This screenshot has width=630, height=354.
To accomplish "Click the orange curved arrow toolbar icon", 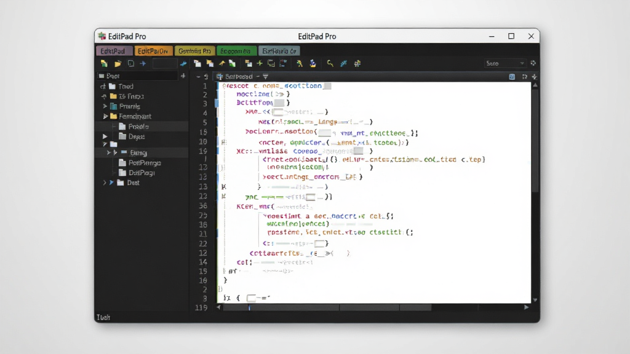I will (x=221, y=63).
